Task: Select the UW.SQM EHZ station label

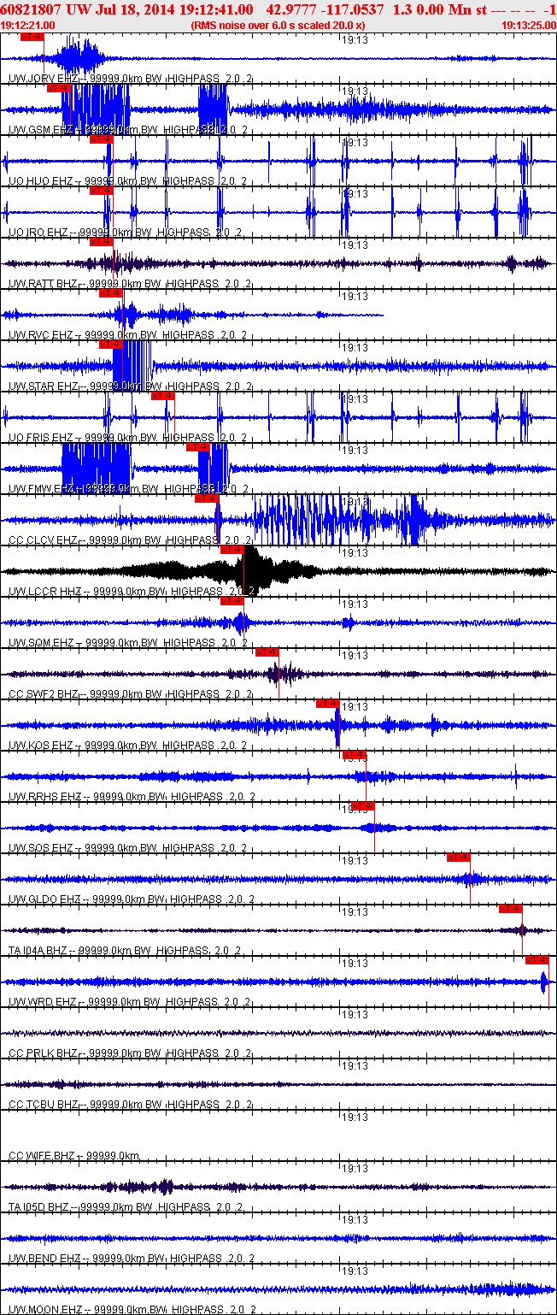Action: 41,642
